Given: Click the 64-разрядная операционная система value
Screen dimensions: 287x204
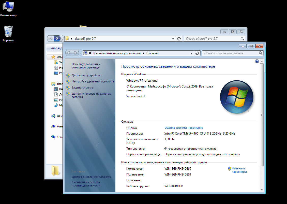Looking at the screenshot, I should click(190, 149).
